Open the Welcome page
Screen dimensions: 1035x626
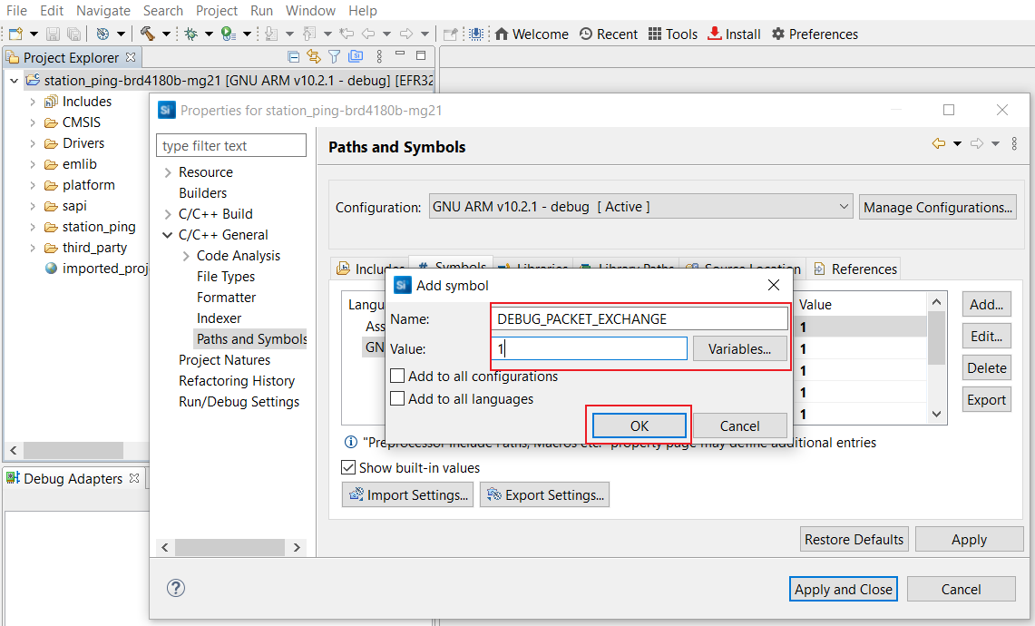tap(532, 34)
